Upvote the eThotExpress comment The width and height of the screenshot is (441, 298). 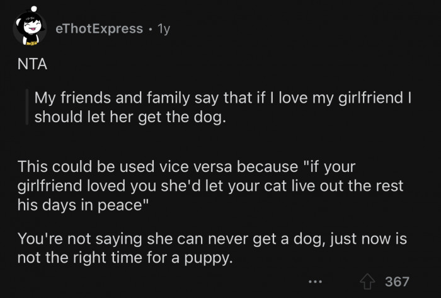pyautogui.click(x=368, y=280)
